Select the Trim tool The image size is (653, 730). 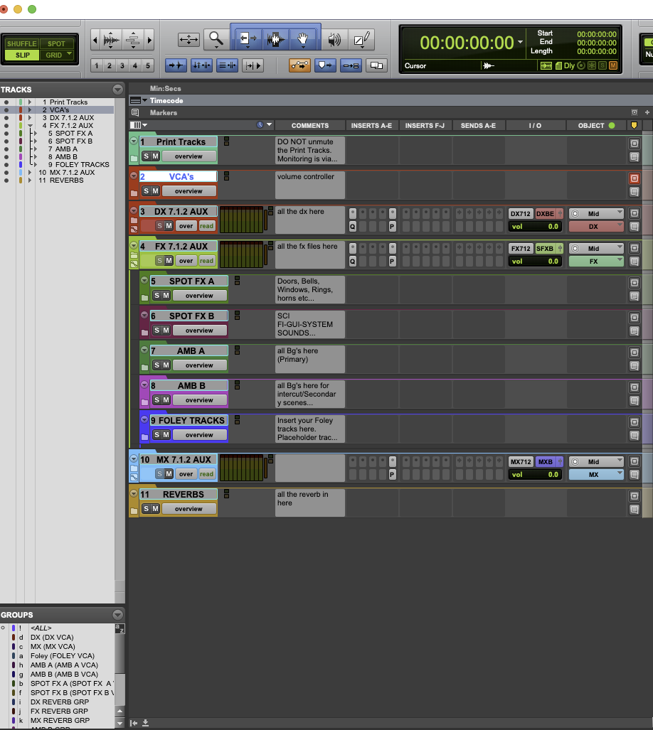[x=247, y=39]
